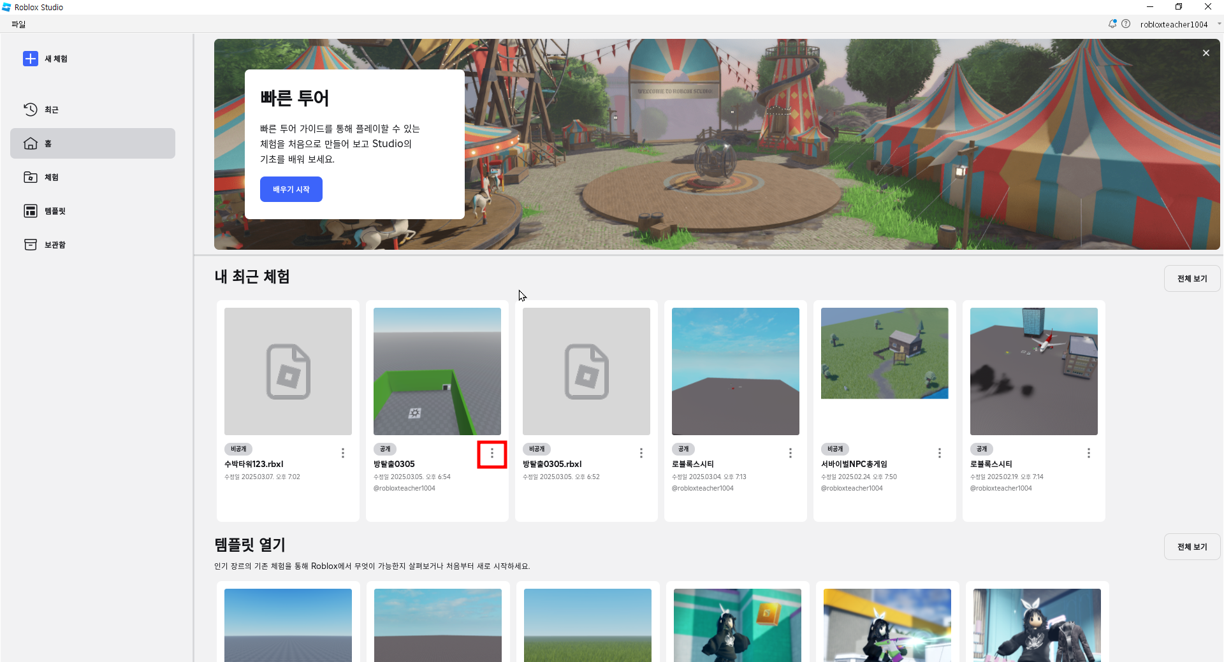1224x662 pixels.
Task: Click the 방탈출0305 title text
Action: (x=394, y=464)
